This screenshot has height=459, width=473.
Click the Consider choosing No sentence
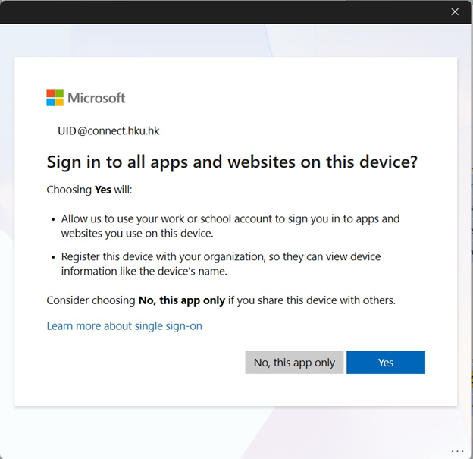pyautogui.click(x=221, y=300)
